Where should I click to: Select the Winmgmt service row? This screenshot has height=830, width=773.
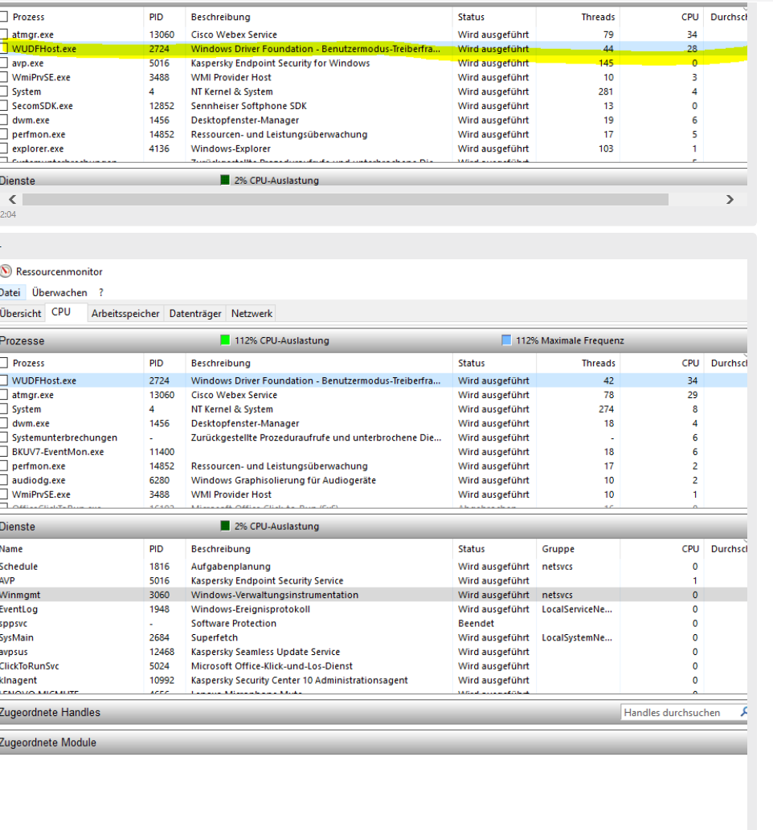click(x=374, y=595)
